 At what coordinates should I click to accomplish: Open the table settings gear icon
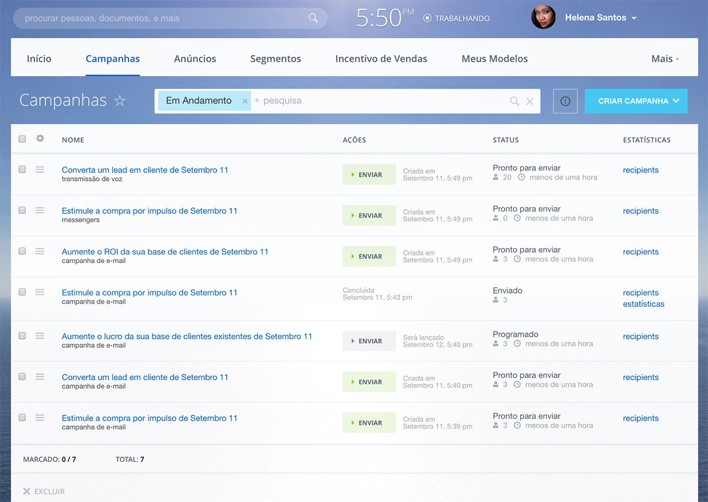pyautogui.click(x=40, y=139)
